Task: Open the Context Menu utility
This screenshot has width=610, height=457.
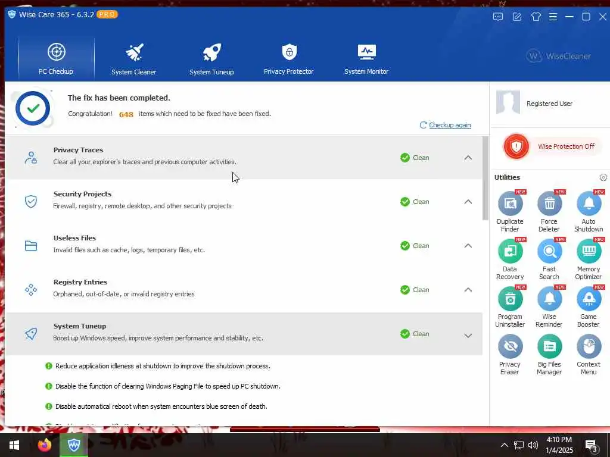Action: pyautogui.click(x=589, y=355)
